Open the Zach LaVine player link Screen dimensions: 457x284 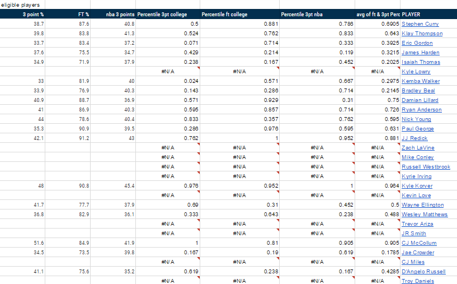(x=418, y=148)
